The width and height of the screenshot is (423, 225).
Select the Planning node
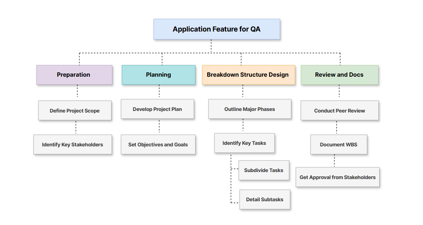[x=159, y=75]
